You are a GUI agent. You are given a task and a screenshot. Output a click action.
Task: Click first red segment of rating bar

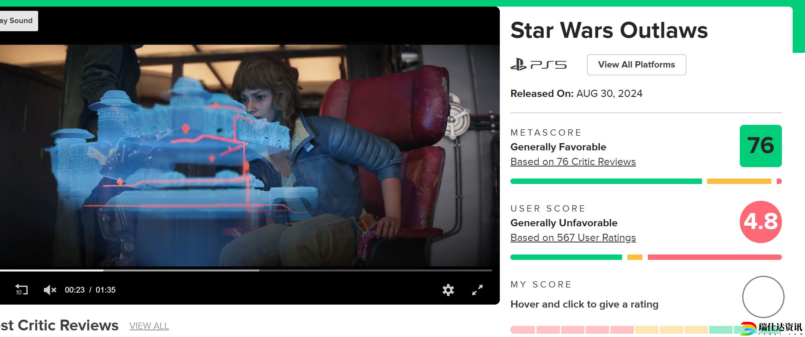523,330
